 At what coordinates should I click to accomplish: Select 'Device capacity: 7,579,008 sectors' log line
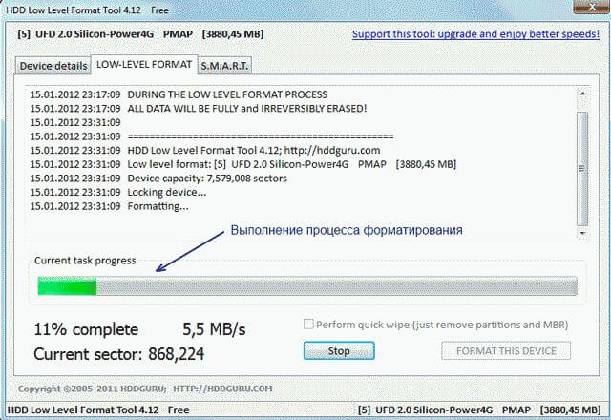158,178
